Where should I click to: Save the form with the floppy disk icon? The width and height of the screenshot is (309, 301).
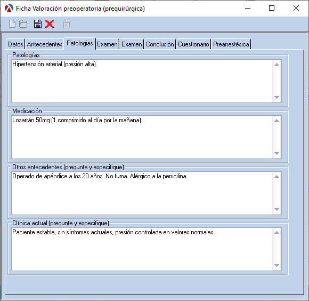coord(38,24)
